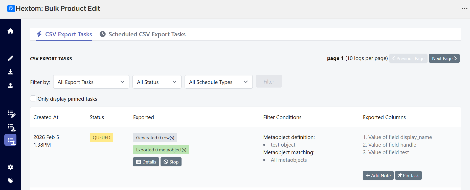This screenshot has width=470, height=190.
Task: Open the pencil edit icon in sidebar
Action: tap(10, 58)
